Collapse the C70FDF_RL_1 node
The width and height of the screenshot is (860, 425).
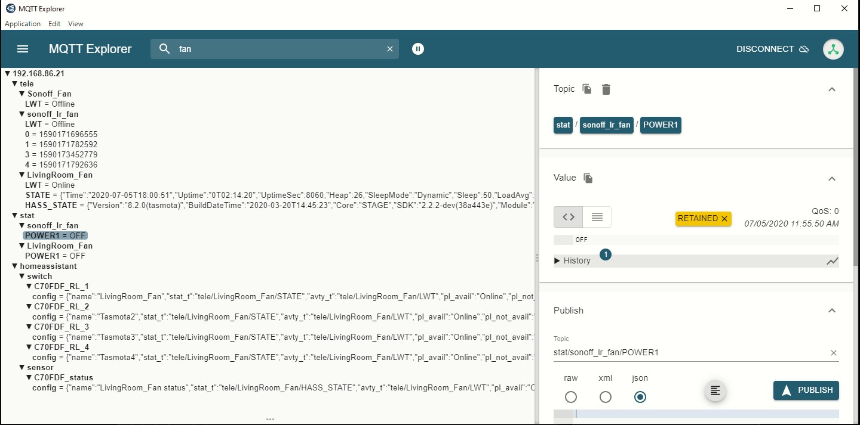pos(29,286)
